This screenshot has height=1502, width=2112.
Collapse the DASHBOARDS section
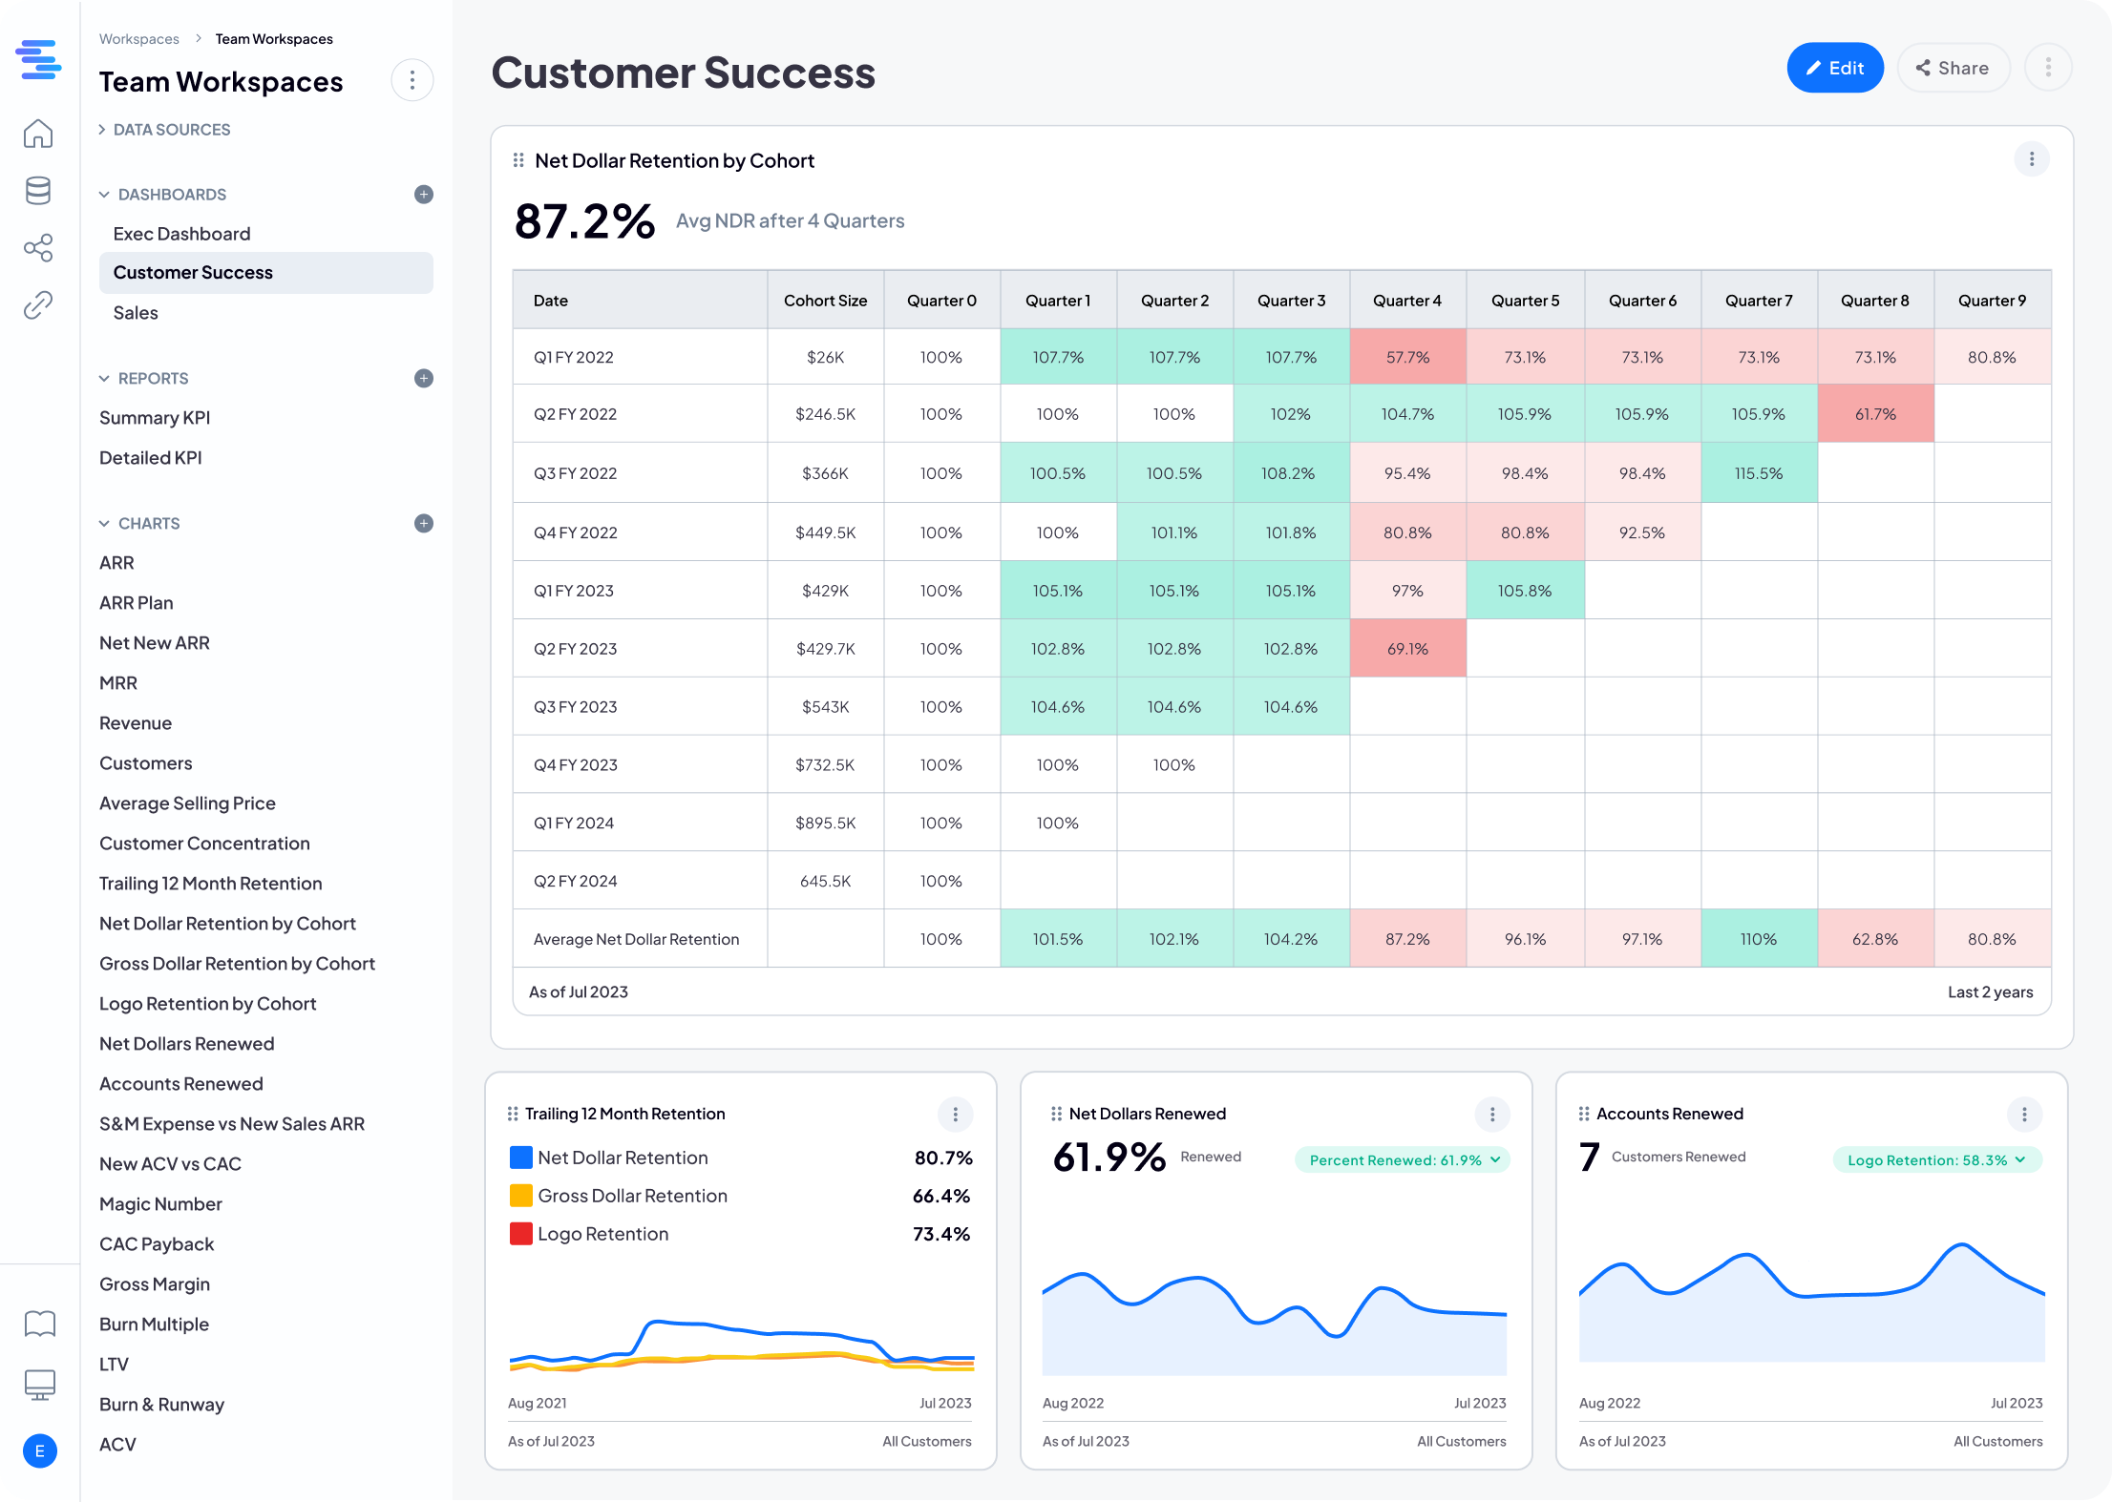(104, 194)
